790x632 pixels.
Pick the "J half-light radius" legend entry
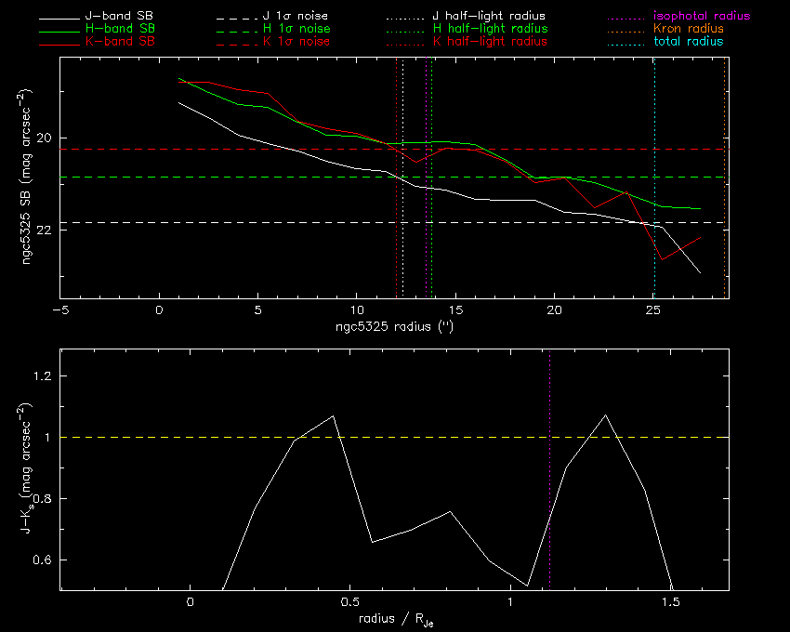click(489, 16)
